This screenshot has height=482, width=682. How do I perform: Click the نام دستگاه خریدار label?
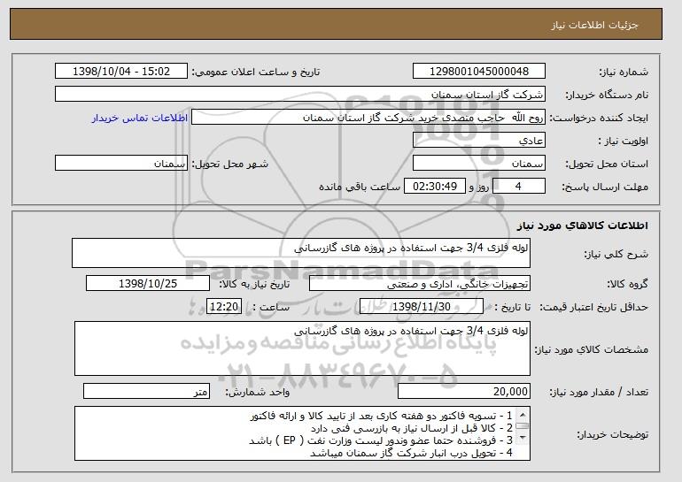coord(607,95)
